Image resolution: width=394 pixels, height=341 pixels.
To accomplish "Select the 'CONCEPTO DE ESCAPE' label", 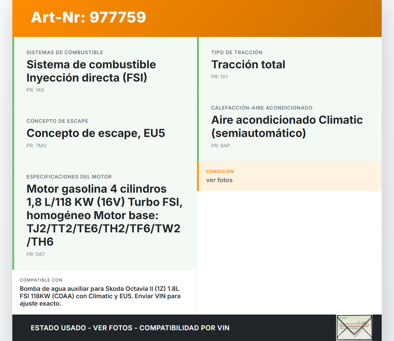I will pos(57,121).
